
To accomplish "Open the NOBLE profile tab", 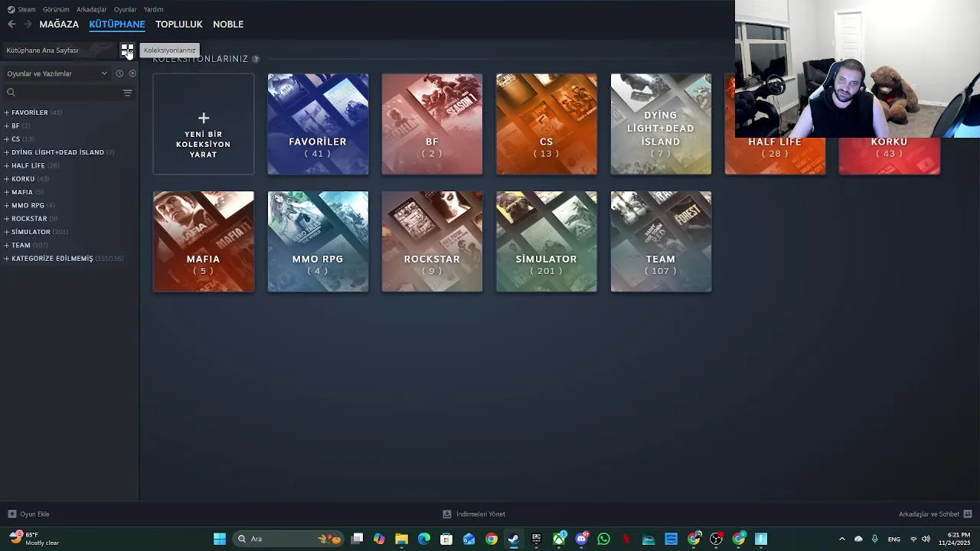I will point(228,24).
